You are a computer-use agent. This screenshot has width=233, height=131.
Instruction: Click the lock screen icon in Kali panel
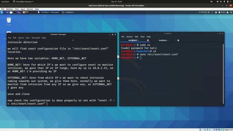(228, 12)
